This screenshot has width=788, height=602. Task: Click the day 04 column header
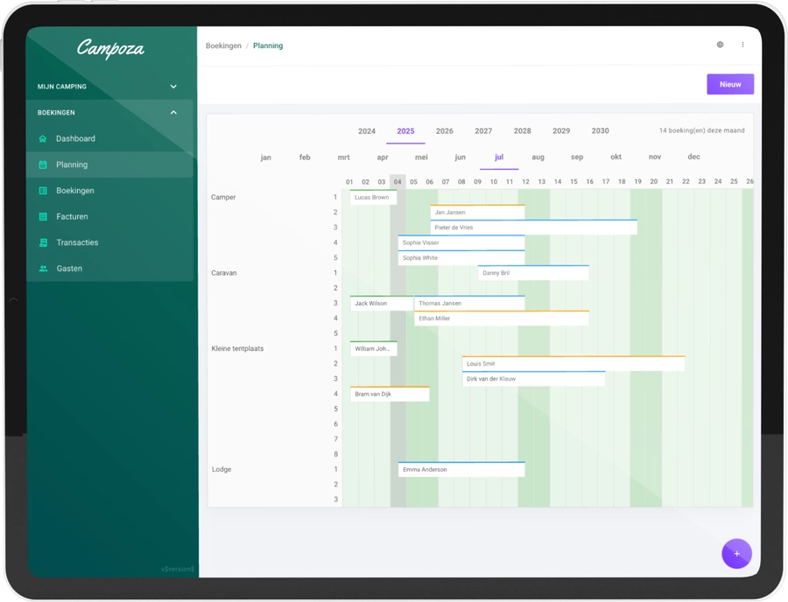click(x=398, y=182)
